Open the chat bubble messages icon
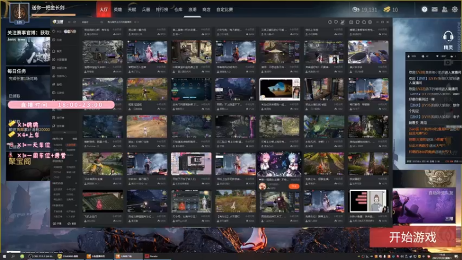This screenshot has height=260, width=462. pyautogui.click(x=364, y=22)
